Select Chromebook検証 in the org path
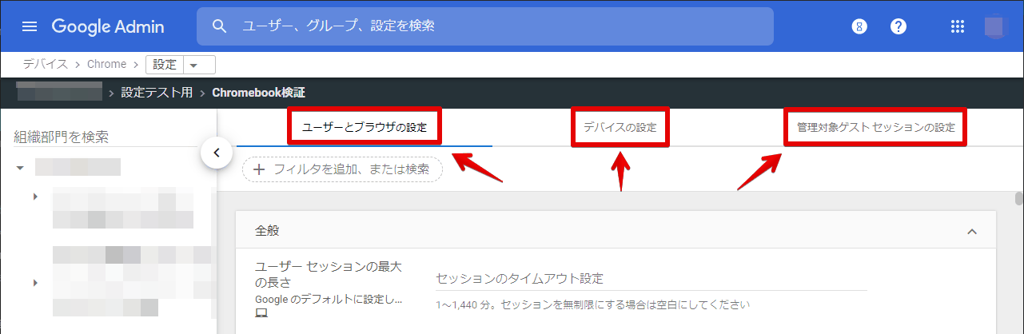This screenshot has width=1024, height=334. (x=258, y=93)
